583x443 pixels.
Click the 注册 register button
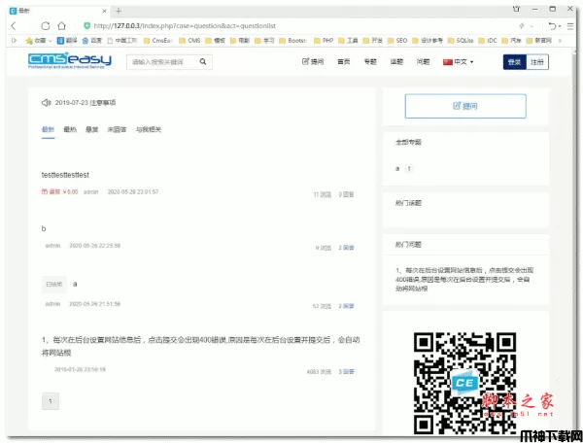537,62
